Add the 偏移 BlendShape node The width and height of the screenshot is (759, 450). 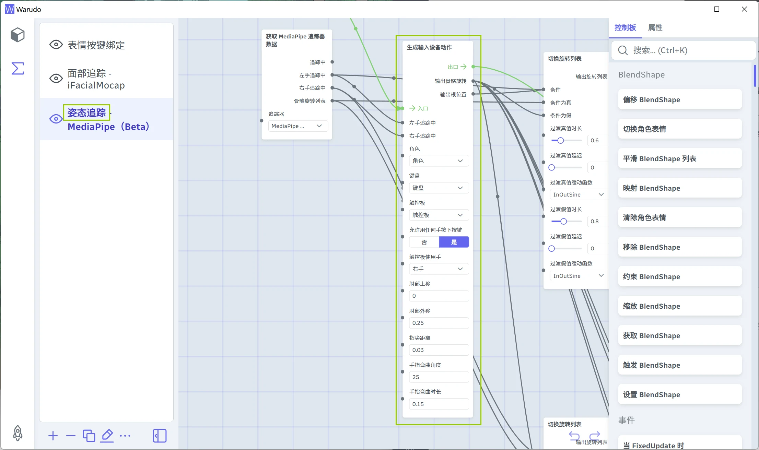[680, 99]
